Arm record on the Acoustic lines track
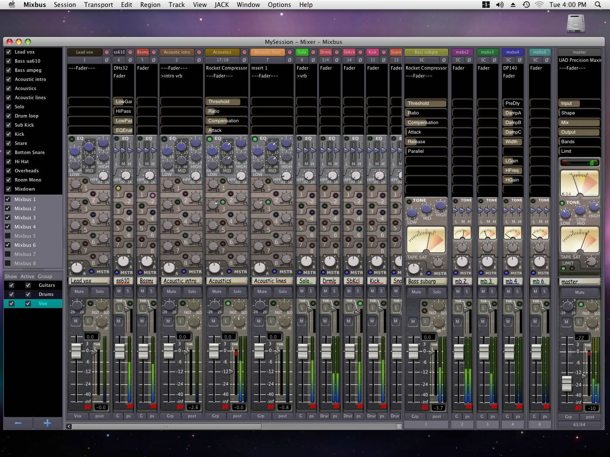610x457 pixels. [290, 52]
